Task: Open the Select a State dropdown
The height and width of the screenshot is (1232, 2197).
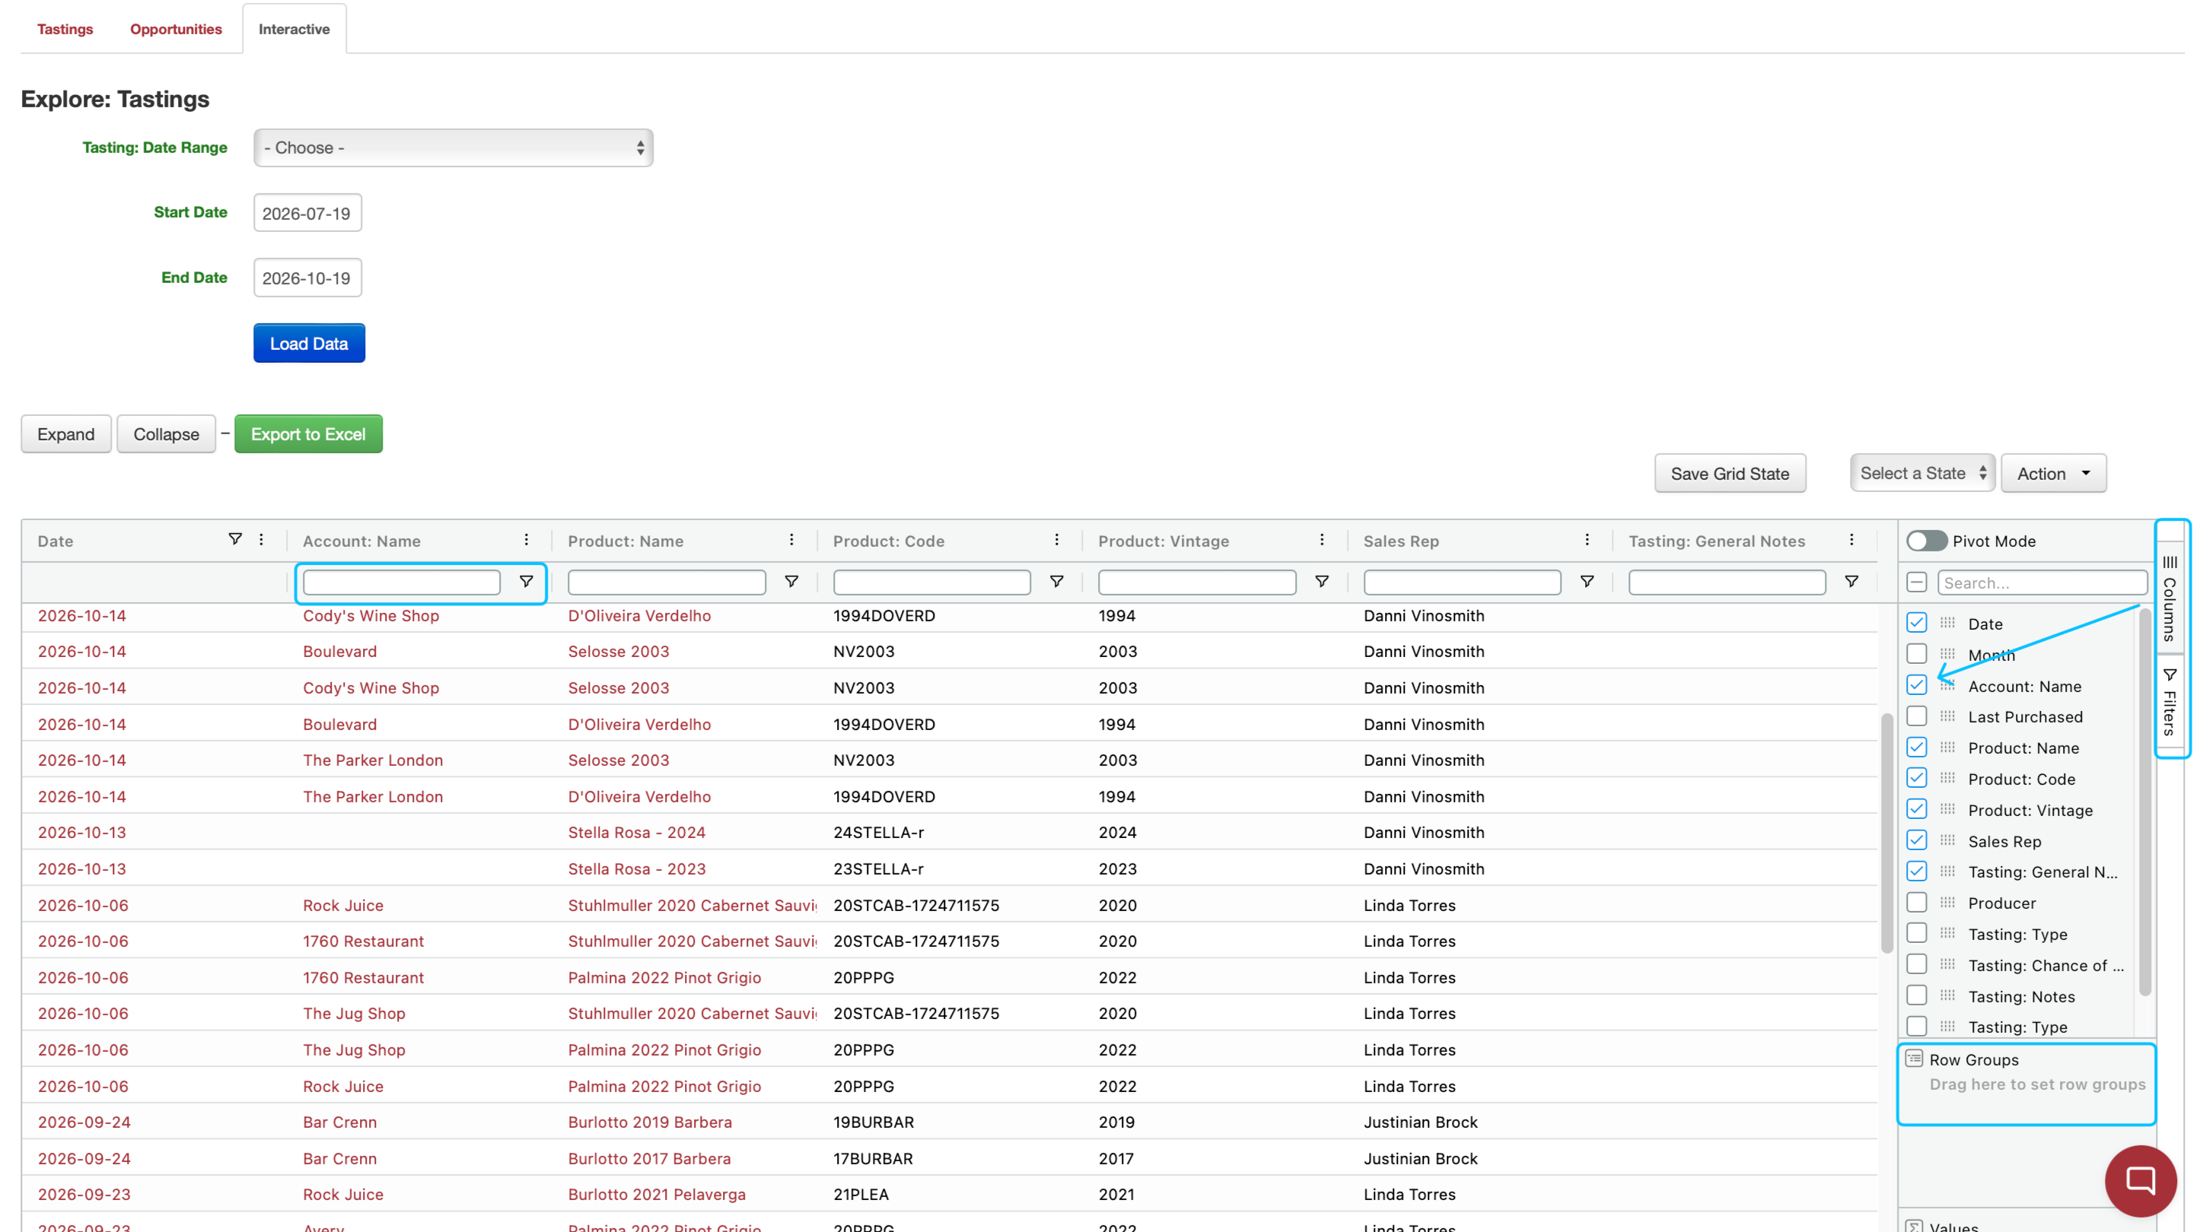Action: point(1922,473)
